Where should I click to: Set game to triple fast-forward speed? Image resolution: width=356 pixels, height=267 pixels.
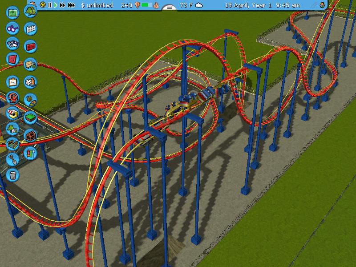pos(72,5)
